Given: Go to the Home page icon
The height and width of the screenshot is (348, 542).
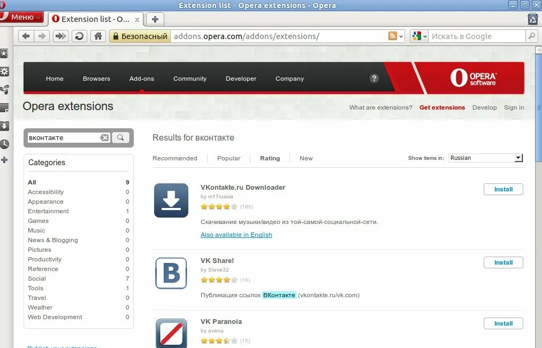Looking at the screenshot, I should (98, 36).
